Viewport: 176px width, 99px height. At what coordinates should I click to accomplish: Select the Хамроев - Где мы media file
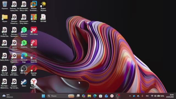[14, 84]
